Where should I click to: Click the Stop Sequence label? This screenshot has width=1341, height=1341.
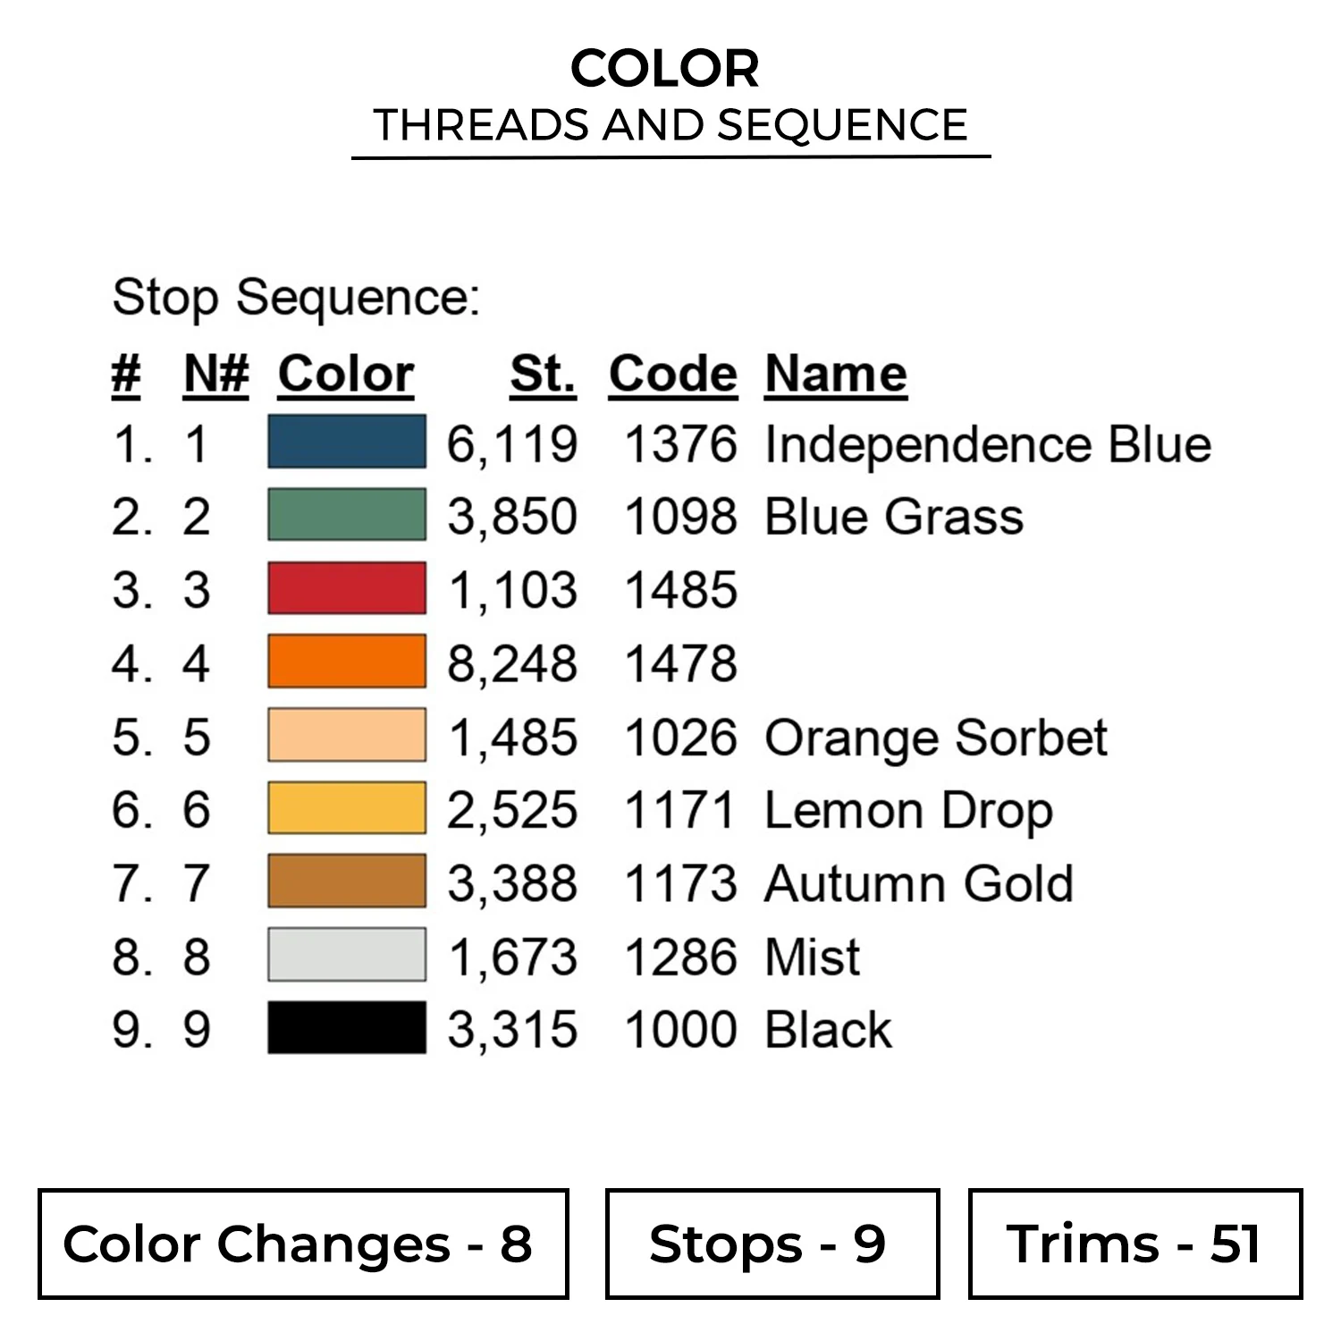[296, 297]
